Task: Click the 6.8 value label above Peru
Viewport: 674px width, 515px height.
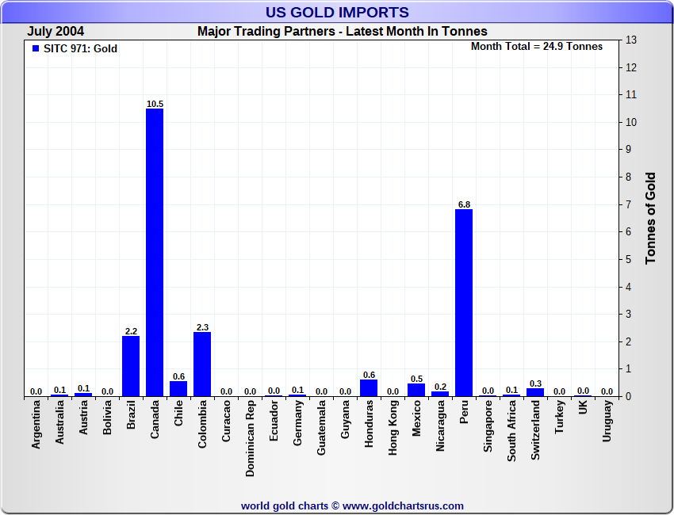Action: point(464,204)
